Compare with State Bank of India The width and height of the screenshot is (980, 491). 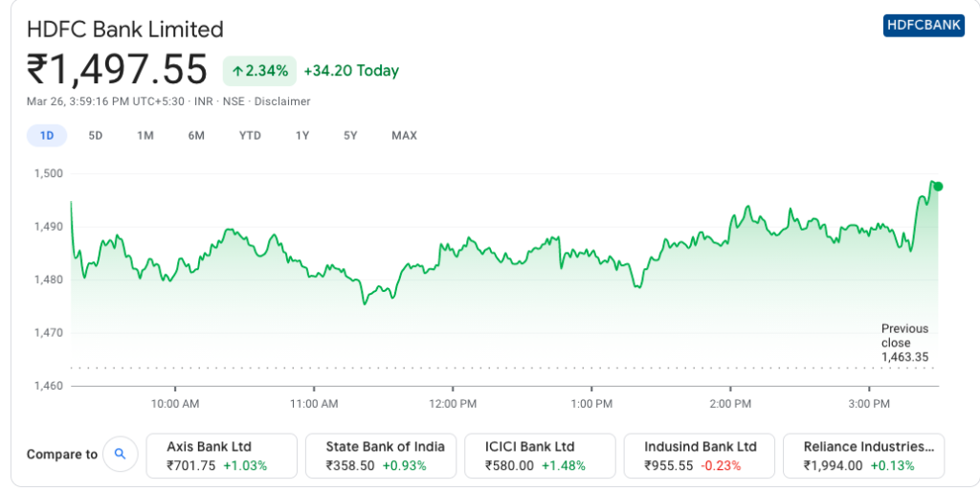[381, 456]
